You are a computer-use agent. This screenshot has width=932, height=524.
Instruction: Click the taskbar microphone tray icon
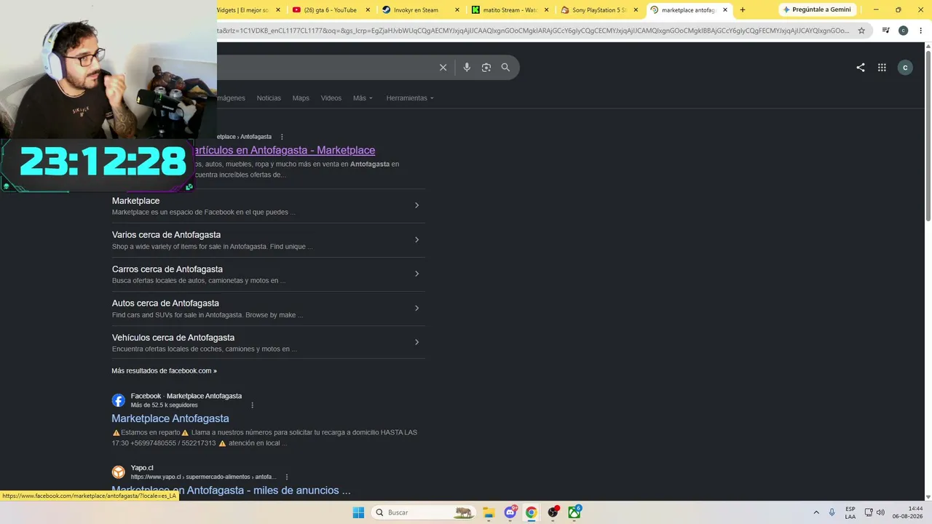(832, 512)
